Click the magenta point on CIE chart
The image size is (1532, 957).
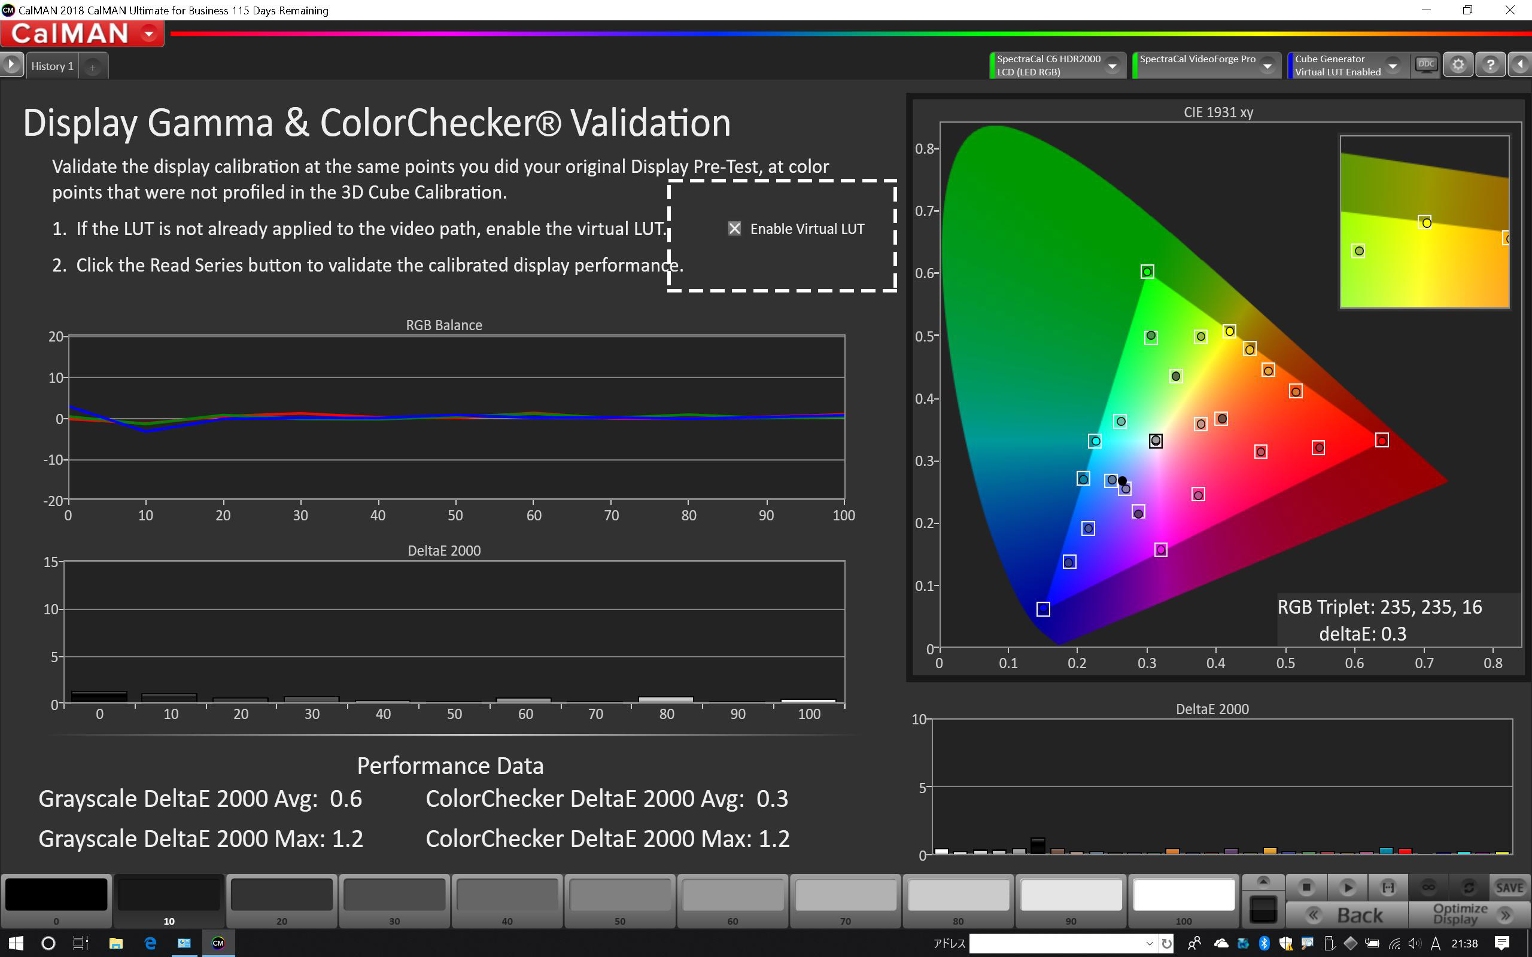pos(1160,550)
